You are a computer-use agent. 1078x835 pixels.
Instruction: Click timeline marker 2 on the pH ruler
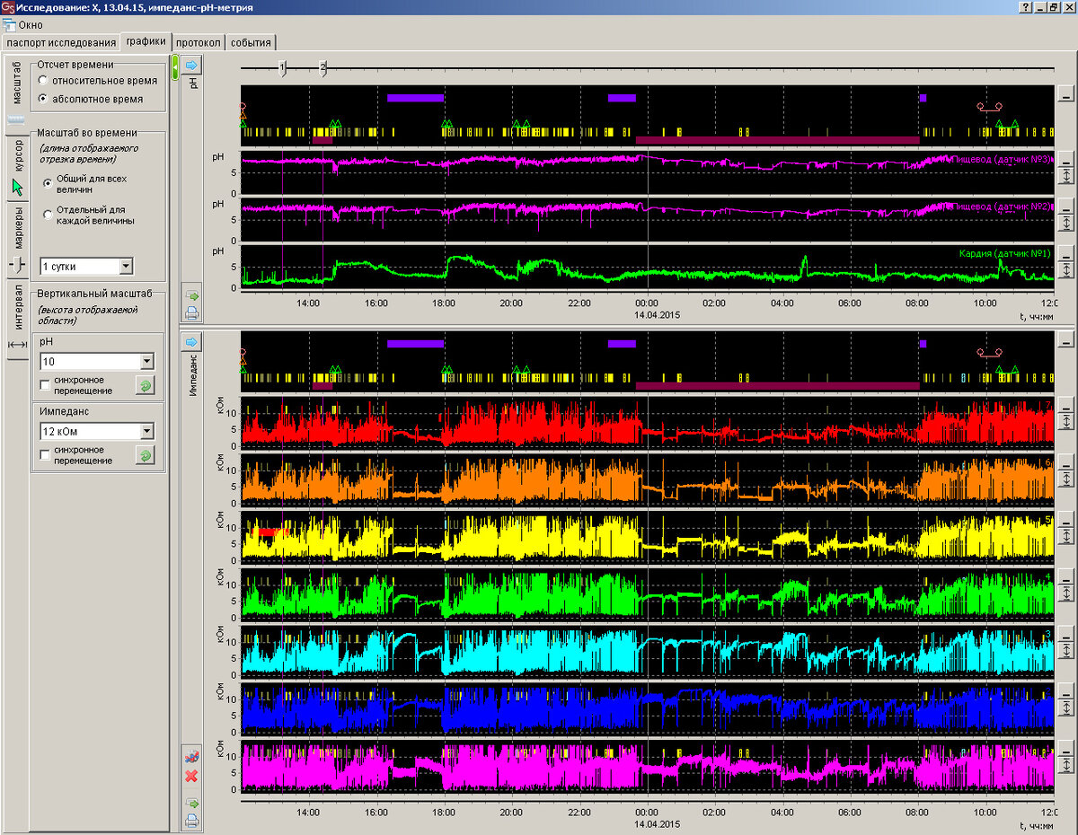pos(323,68)
